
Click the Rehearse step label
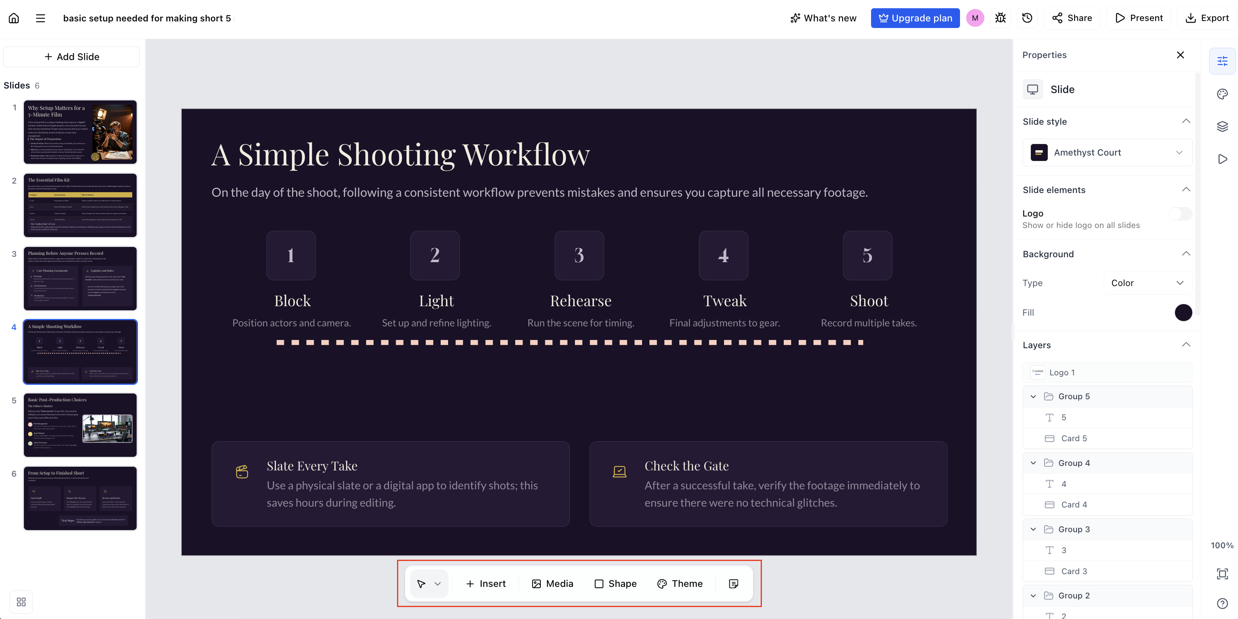[x=581, y=300]
